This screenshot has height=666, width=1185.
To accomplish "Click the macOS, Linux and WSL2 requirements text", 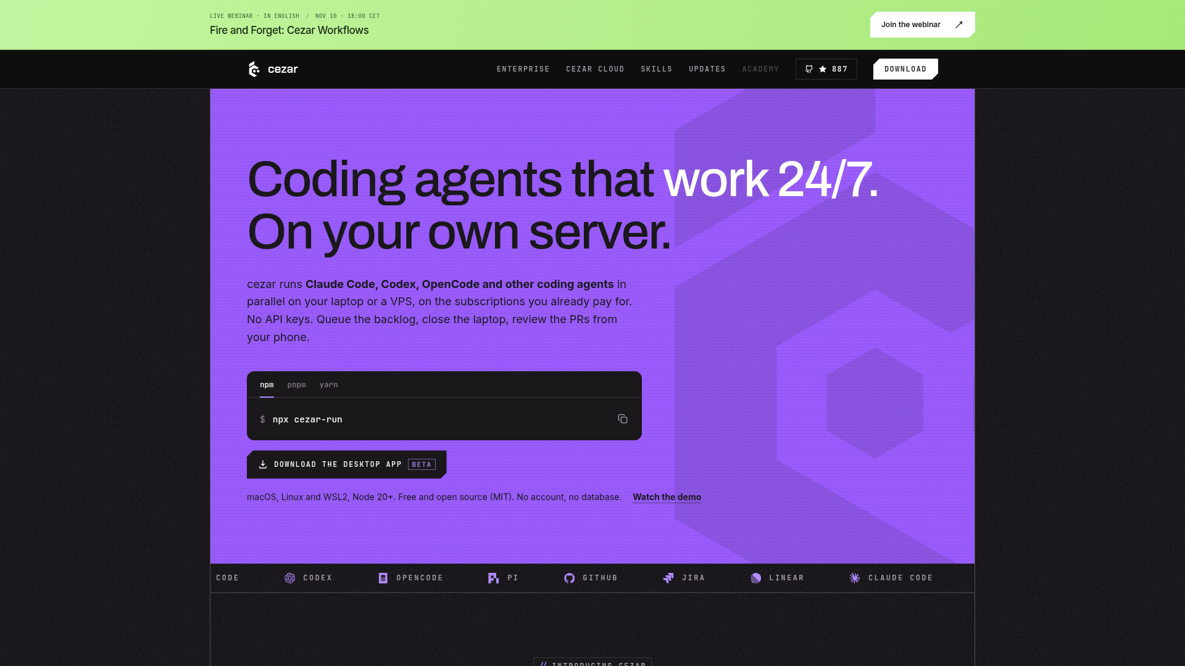I will [x=434, y=497].
